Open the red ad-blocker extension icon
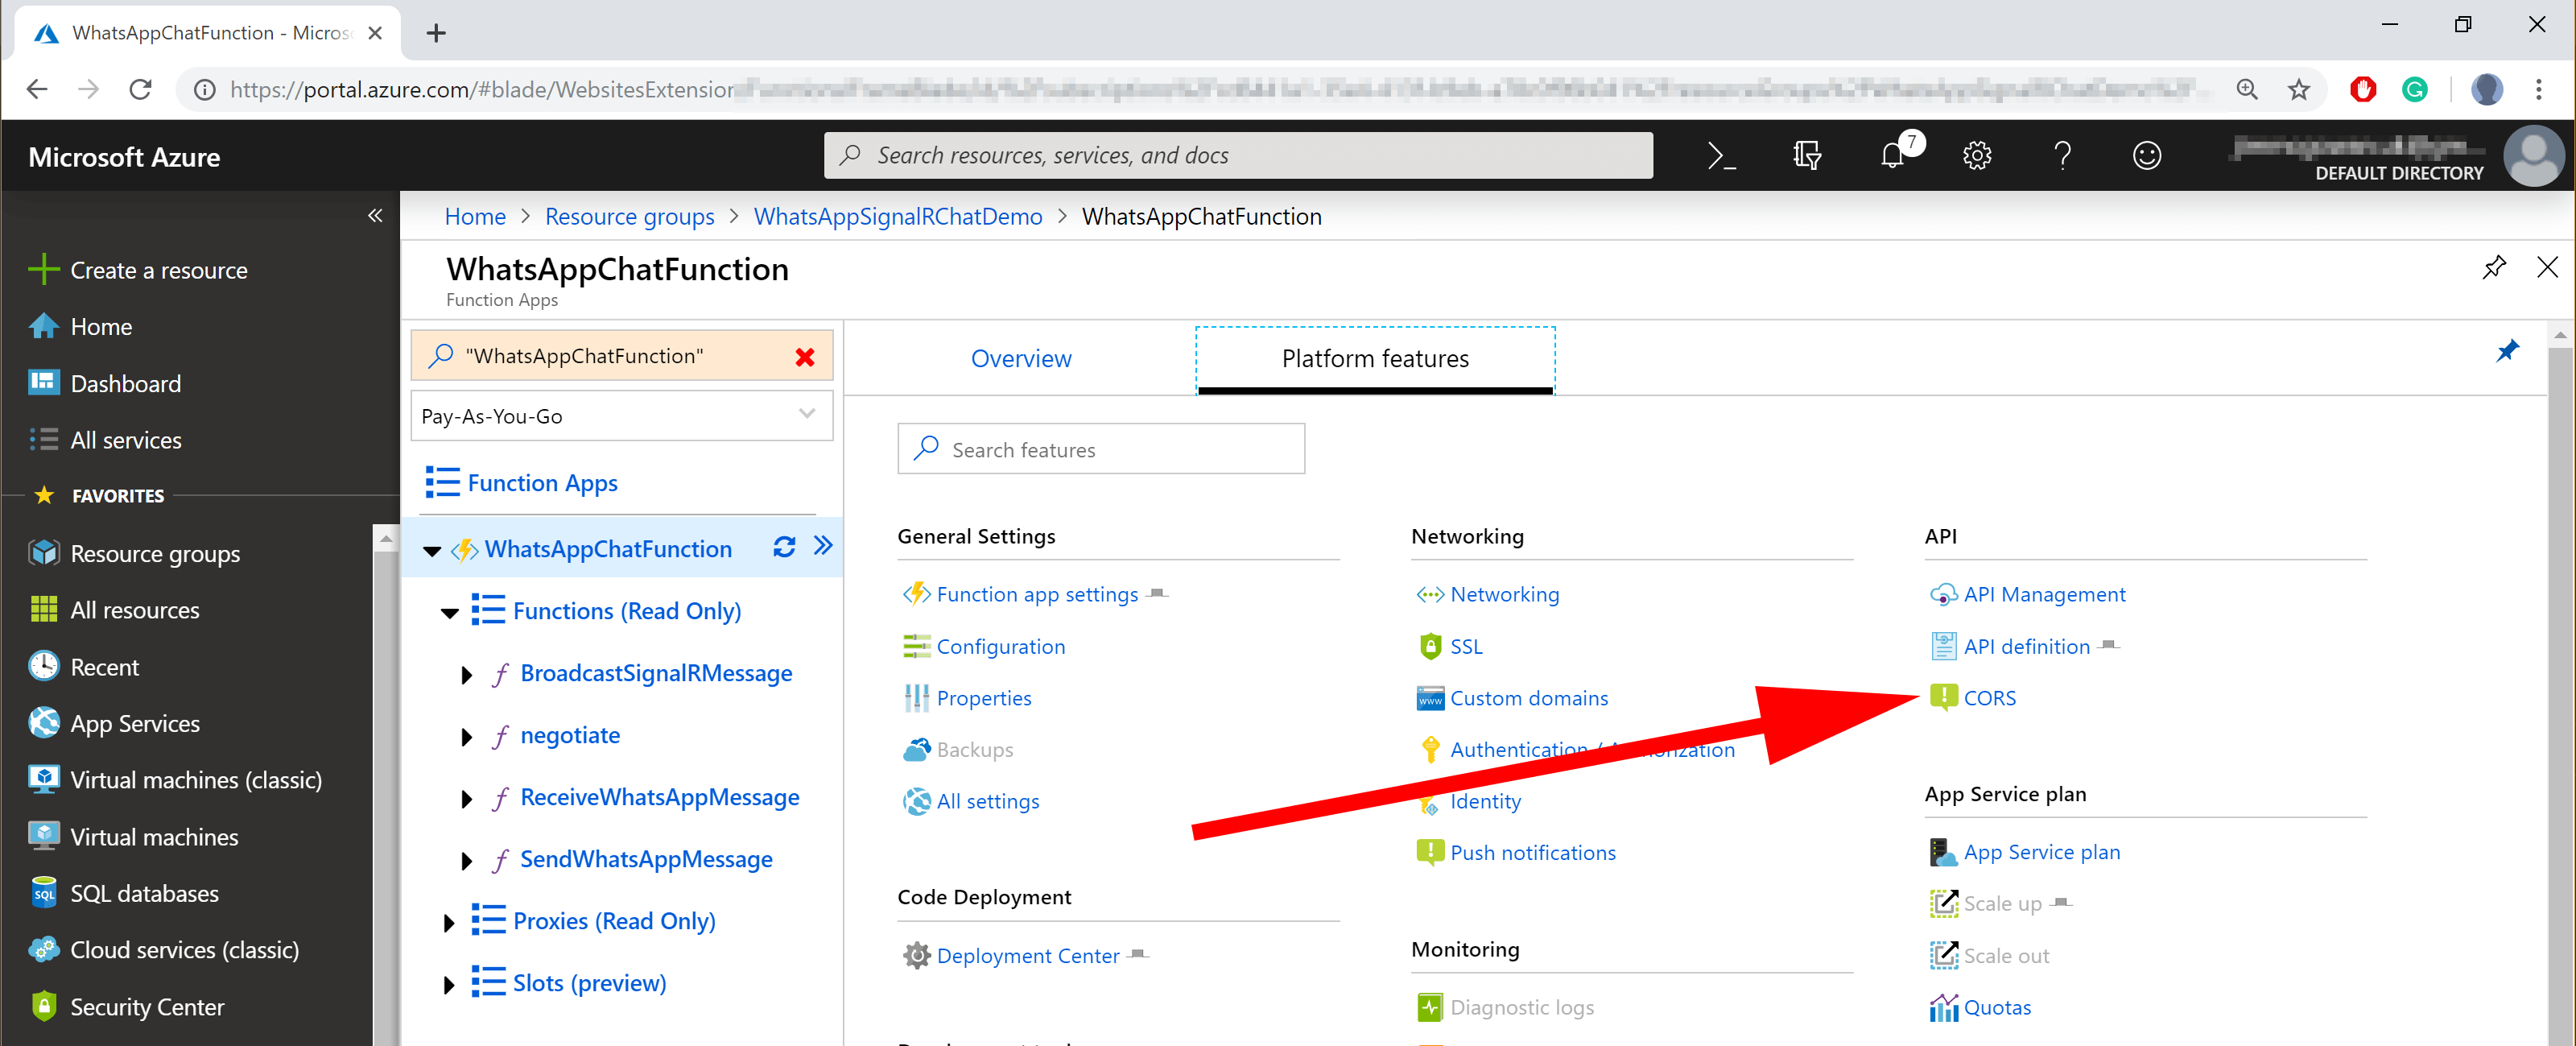 coord(2363,90)
